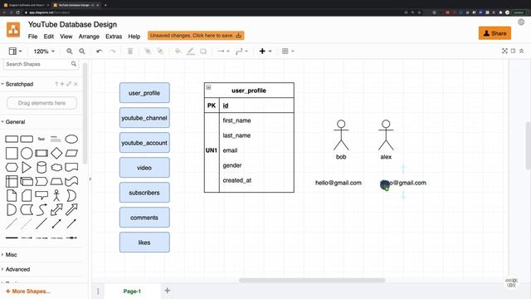Image resolution: width=531 pixels, height=299 pixels.
Task: Select the callout speech-bubble shape
Action: [x=41, y=196]
